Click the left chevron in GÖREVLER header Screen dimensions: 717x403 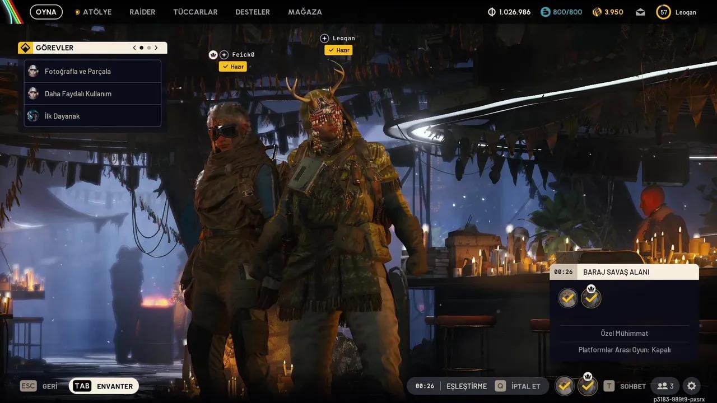pos(134,48)
